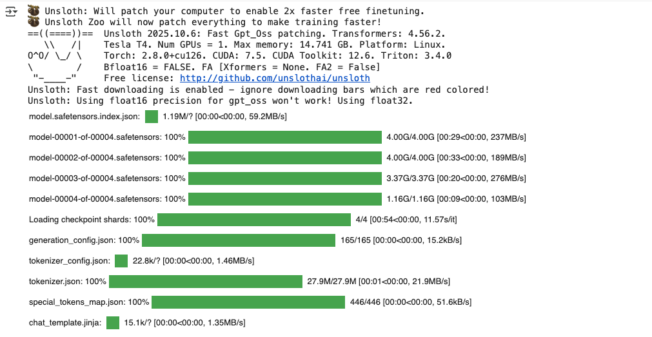Image resolution: width=652 pixels, height=337 pixels.
Task: Click the model-00001-of-00004 progress bar
Action: coord(285,137)
